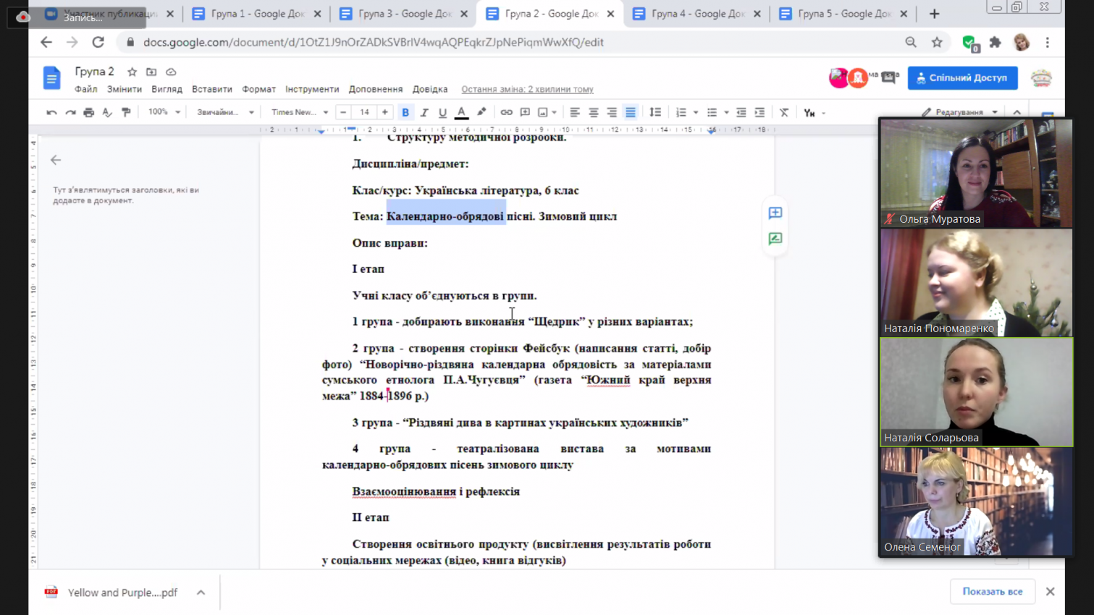1094x615 pixels.
Task: Expand numbered list style options
Action: click(x=696, y=113)
